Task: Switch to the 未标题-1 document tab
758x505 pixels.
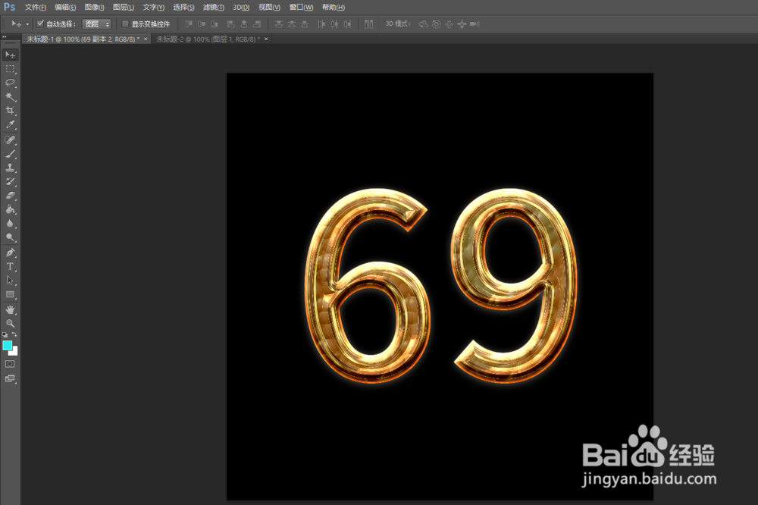Action: pyautogui.click(x=83, y=39)
